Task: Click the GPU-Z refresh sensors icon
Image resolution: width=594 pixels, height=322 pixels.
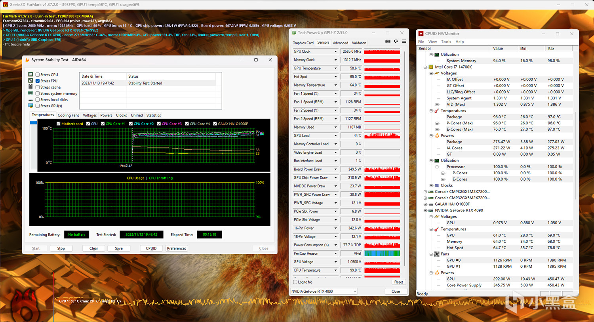Action: pyautogui.click(x=396, y=41)
